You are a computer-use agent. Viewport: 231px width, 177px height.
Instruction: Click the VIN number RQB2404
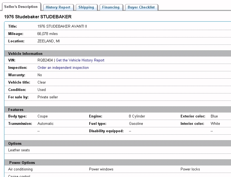click(45, 60)
